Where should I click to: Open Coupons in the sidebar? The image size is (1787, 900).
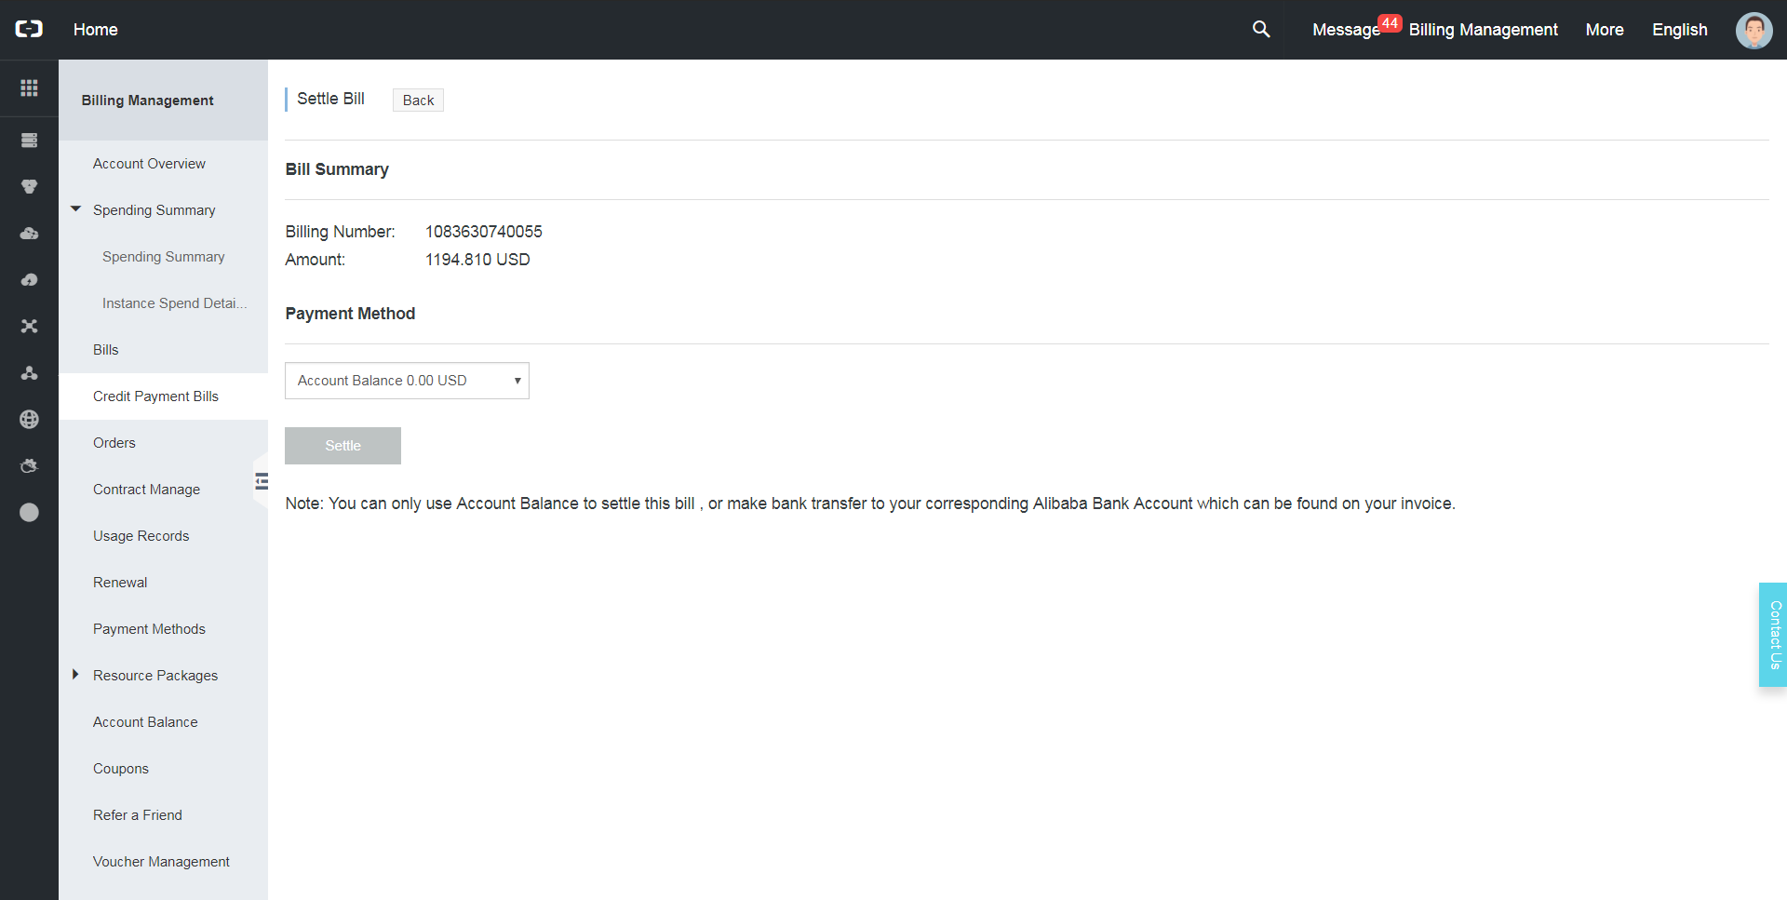tap(121, 769)
